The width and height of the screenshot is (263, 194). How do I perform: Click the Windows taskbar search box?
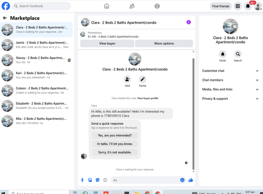point(38,192)
